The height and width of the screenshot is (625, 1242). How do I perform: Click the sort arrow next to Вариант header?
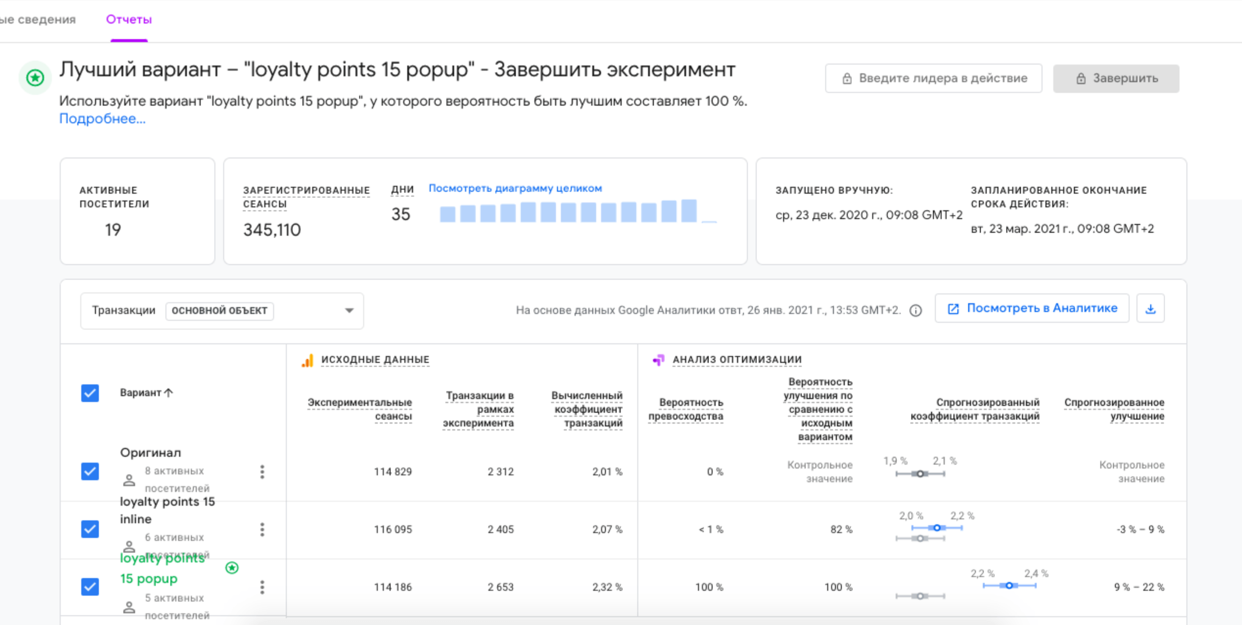tap(169, 392)
